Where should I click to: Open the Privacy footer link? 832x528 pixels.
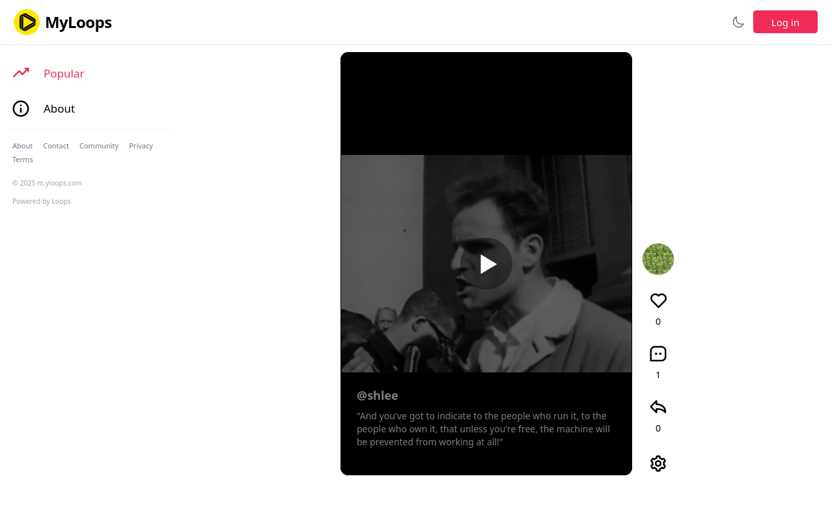141,146
